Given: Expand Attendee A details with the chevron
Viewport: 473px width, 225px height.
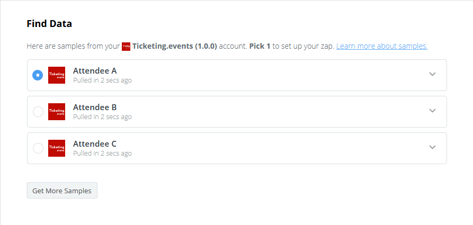Looking at the screenshot, I should (x=432, y=74).
